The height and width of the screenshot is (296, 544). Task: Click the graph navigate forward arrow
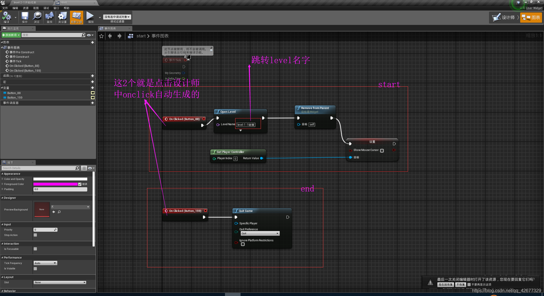[119, 36]
